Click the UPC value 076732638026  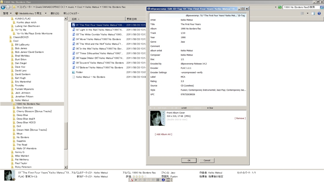[188, 94]
